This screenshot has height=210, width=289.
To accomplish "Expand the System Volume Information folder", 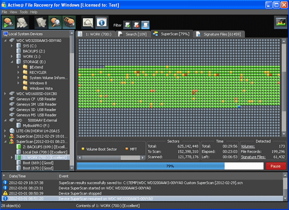I will coord(18,78).
